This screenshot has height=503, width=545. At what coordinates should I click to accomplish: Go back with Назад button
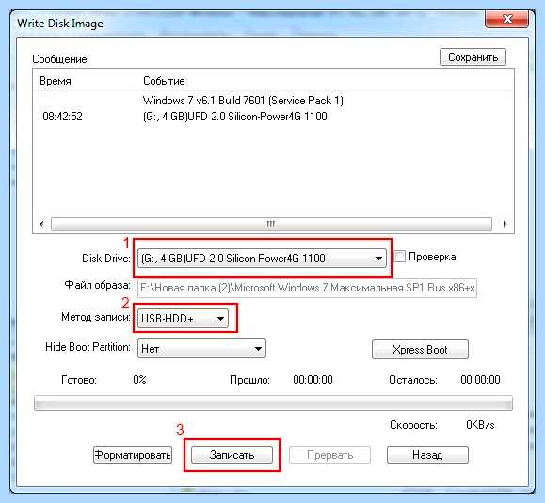(x=427, y=455)
